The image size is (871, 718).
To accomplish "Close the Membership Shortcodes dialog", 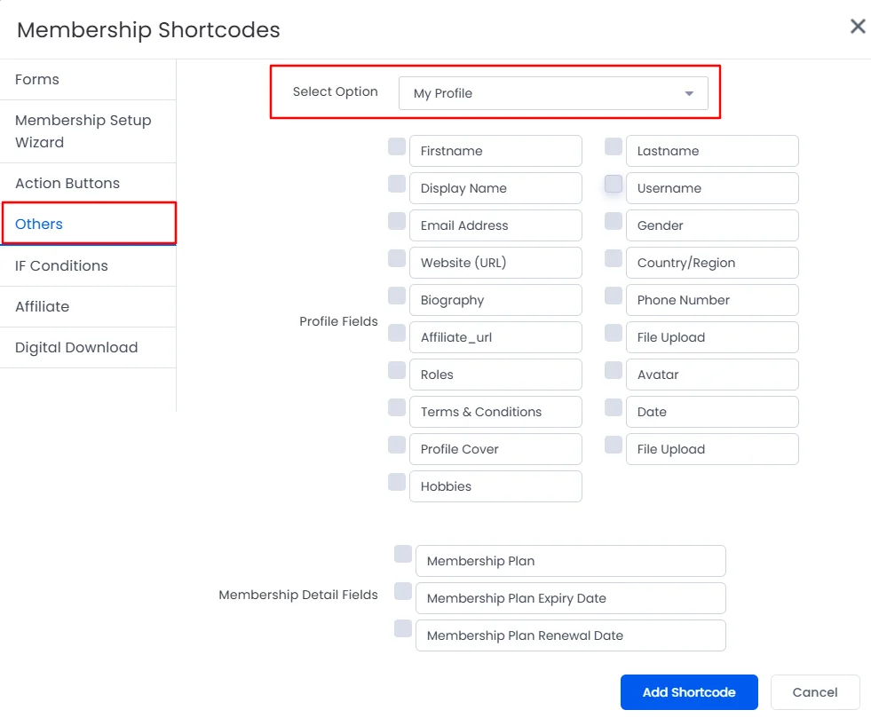I will tap(858, 26).
